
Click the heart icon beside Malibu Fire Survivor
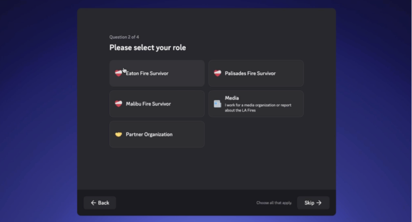(x=118, y=104)
